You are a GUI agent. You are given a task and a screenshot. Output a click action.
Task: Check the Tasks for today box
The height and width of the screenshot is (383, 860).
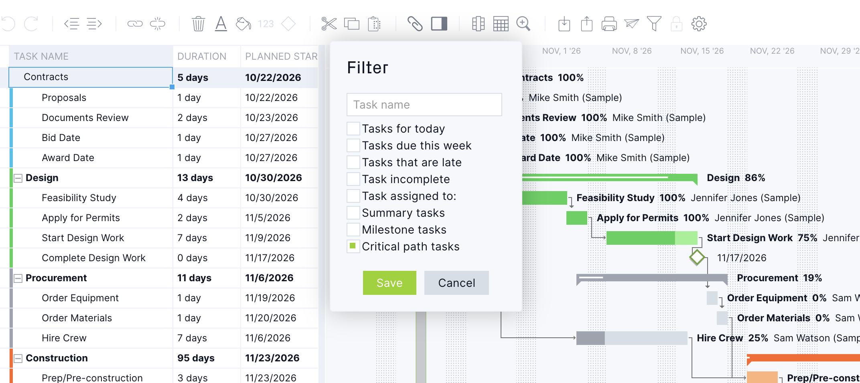coord(353,129)
